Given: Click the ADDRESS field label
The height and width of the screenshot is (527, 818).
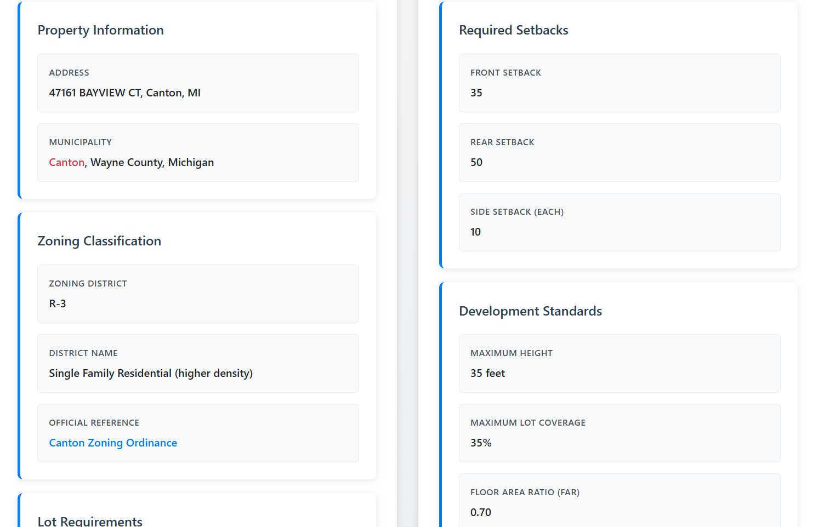Looking at the screenshot, I should pos(69,72).
